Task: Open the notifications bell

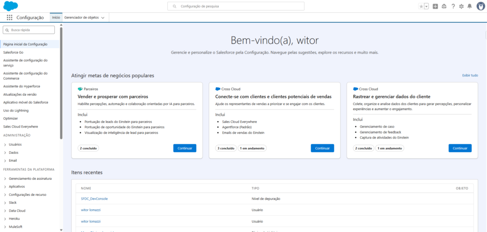Action: (x=469, y=6)
